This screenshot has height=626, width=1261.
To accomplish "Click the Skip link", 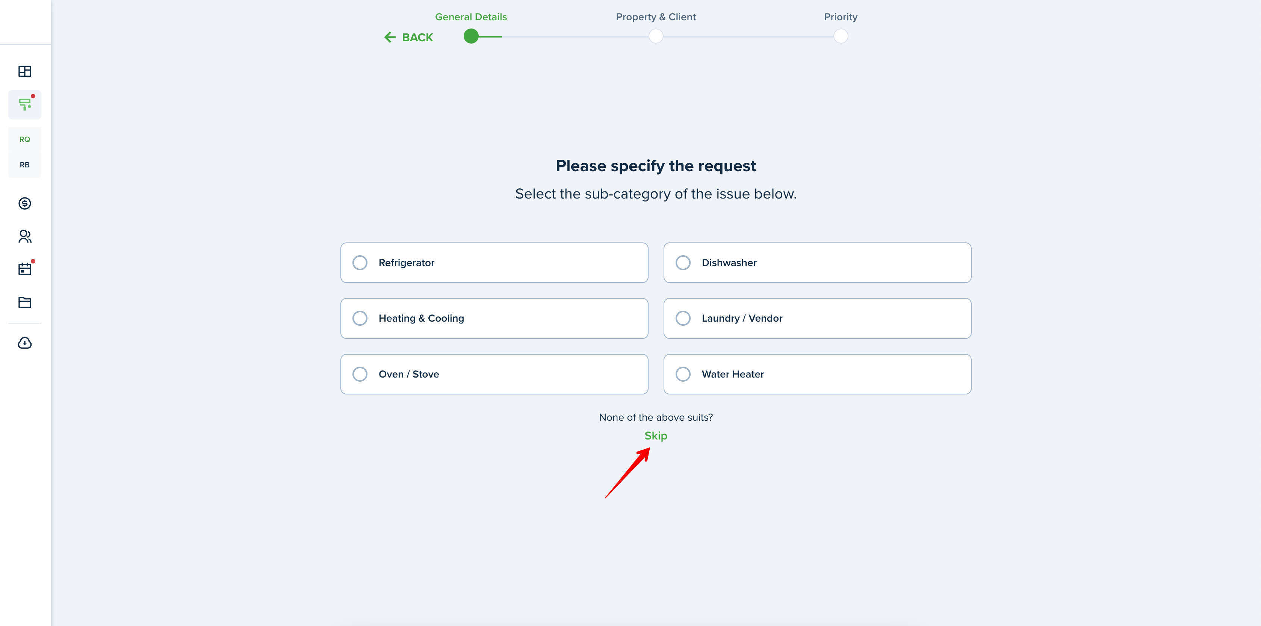I will pos(655,436).
